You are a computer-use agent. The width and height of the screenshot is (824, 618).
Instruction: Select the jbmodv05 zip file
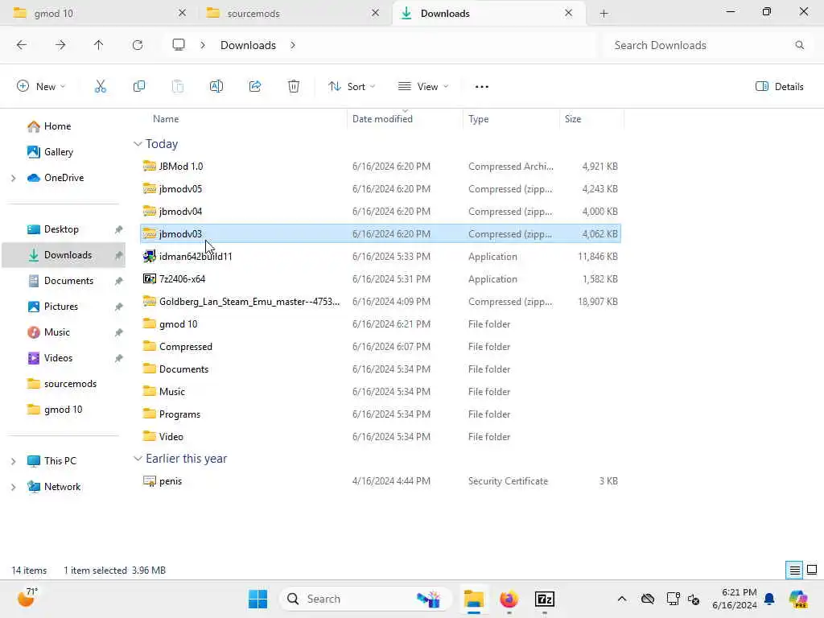[381, 189]
